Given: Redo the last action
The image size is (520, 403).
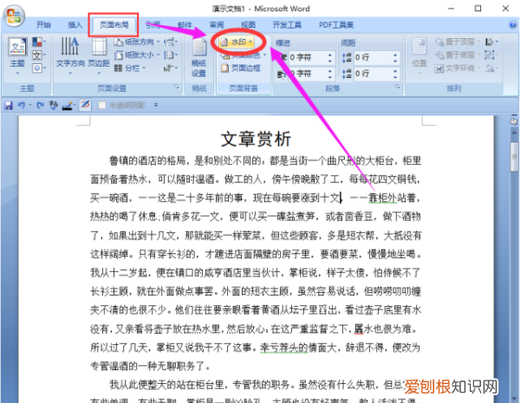Looking at the screenshot, I should pos(40,105).
